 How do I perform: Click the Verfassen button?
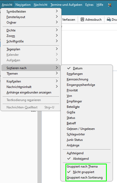(x=69, y=20)
